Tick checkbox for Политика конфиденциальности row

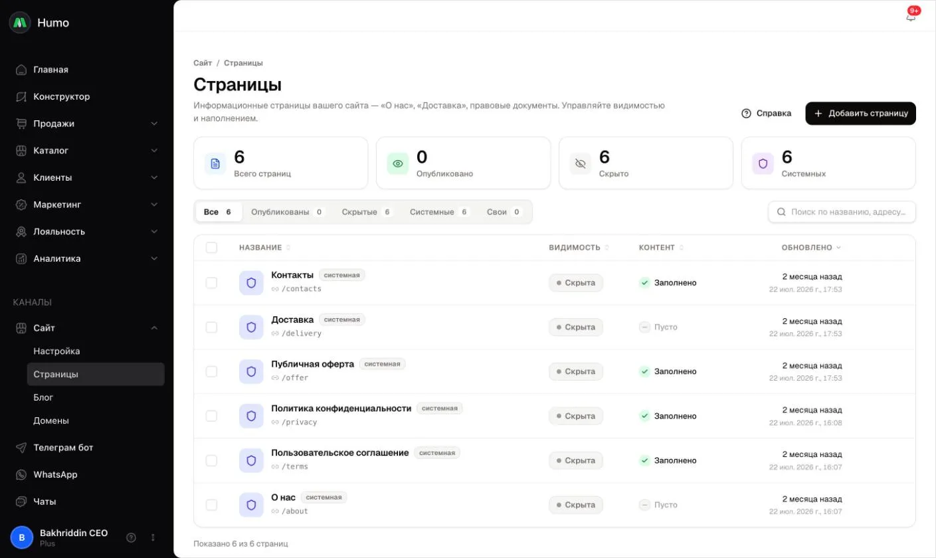211,416
